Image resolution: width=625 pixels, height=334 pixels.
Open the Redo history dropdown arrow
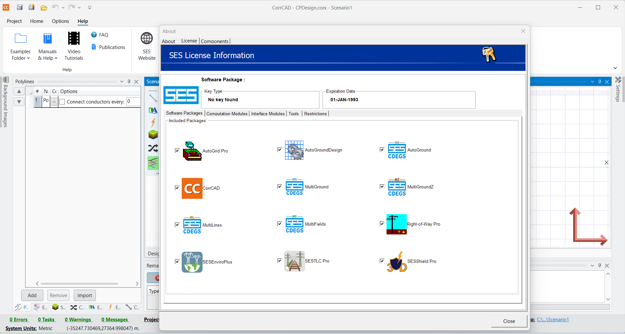pos(79,8)
